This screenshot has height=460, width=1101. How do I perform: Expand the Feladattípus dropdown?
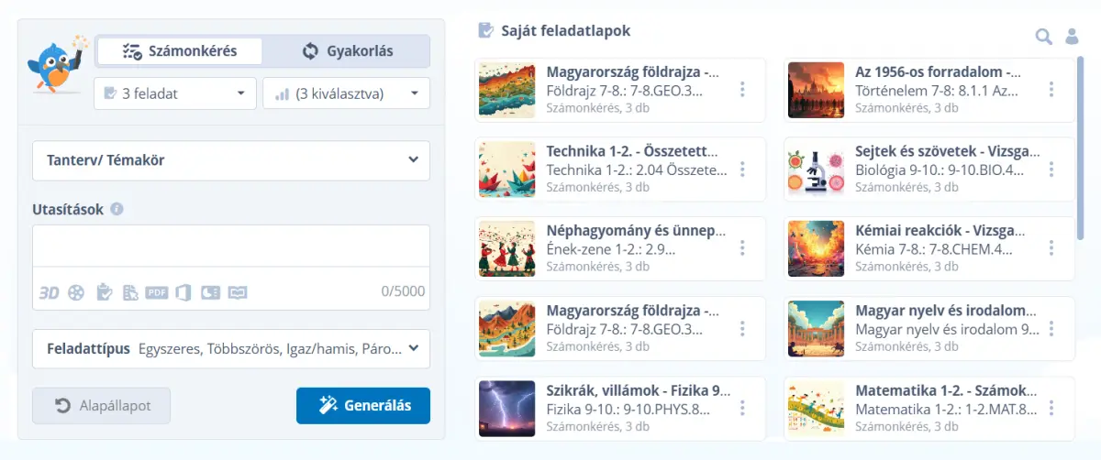click(x=231, y=348)
